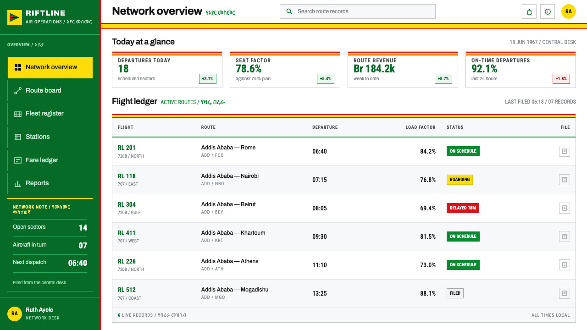Click the FILED status badge
This screenshot has width=587, height=330.
click(x=455, y=293)
